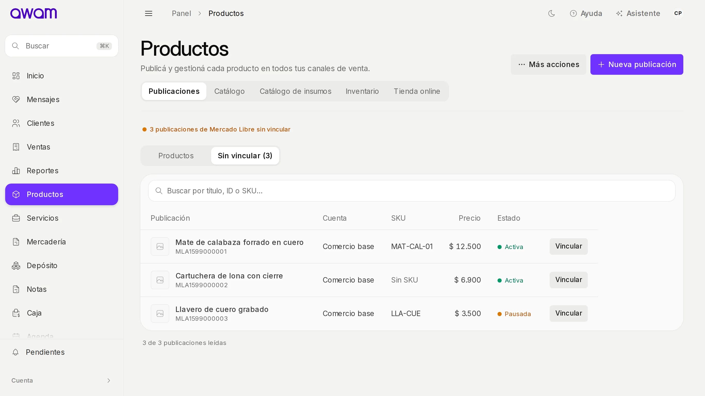Viewport: 705px width, 396px height.
Task: Click the Panel breadcrumb link
Action: 181,13
